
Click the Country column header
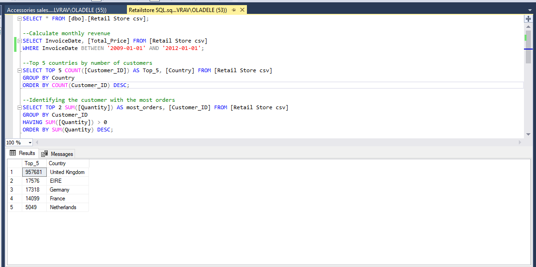68,163
